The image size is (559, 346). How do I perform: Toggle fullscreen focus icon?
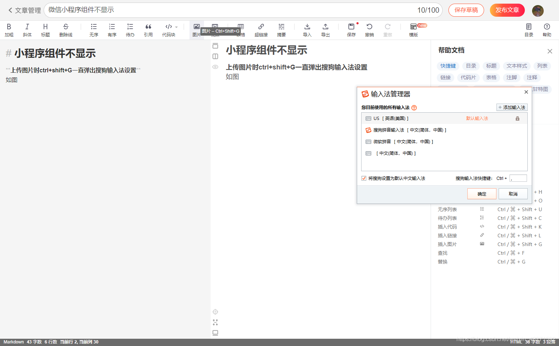[x=215, y=322]
